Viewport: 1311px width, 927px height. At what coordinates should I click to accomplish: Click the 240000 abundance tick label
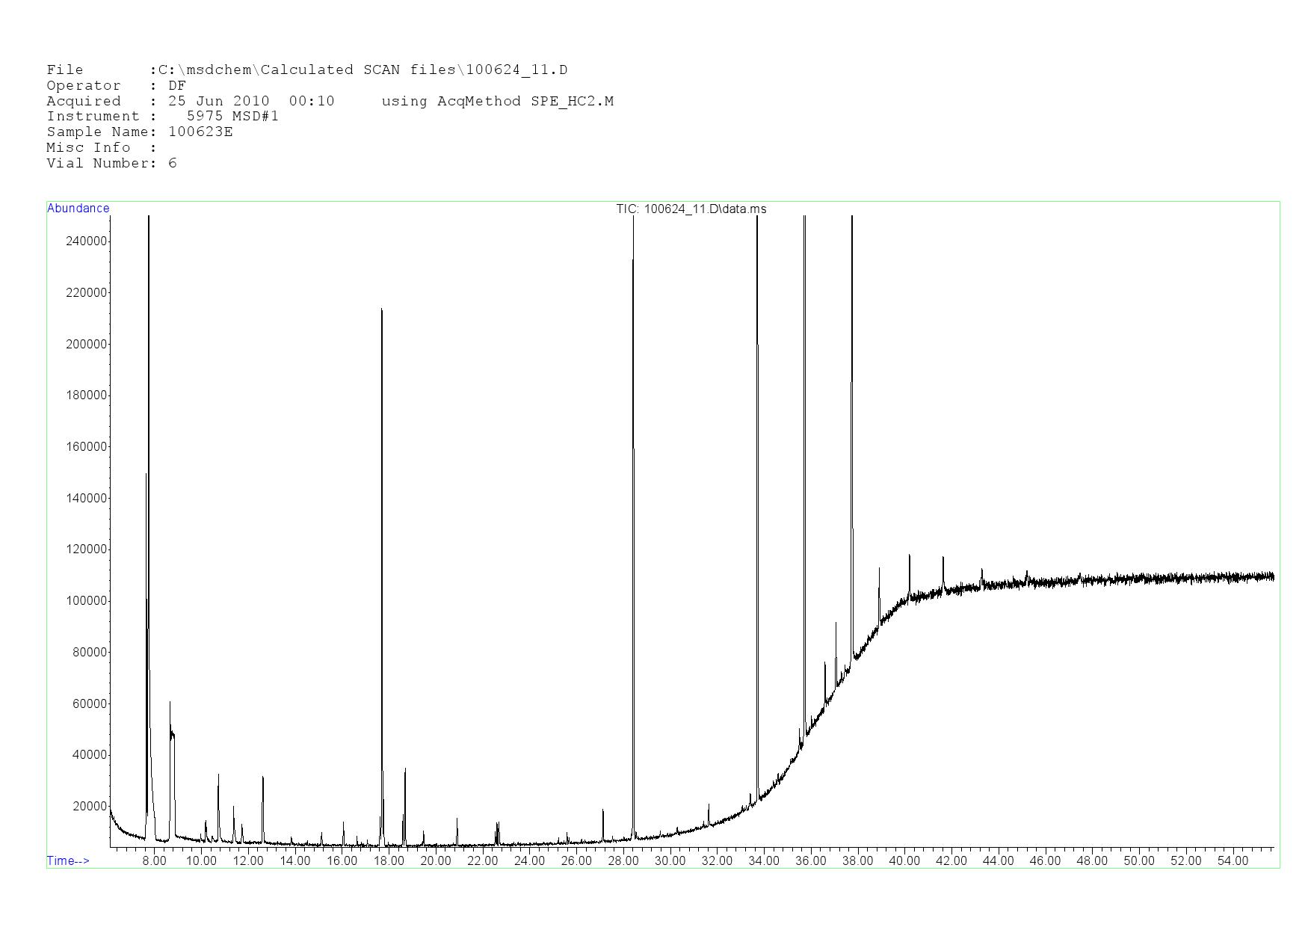pyautogui.click(x=87, y=241)
